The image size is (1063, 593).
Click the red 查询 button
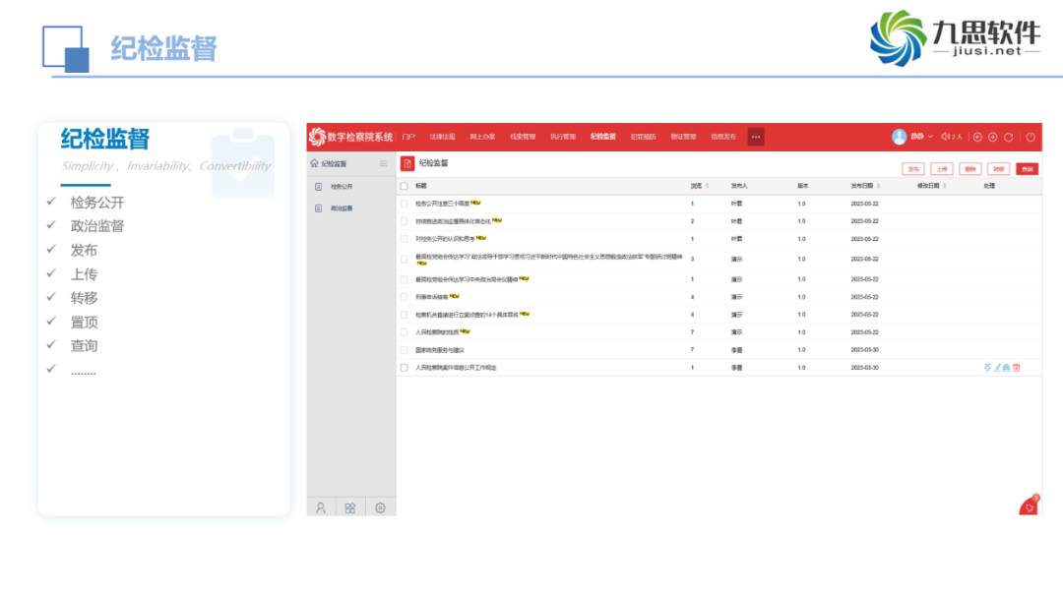pyautogui.click(x=1027, y=168)
